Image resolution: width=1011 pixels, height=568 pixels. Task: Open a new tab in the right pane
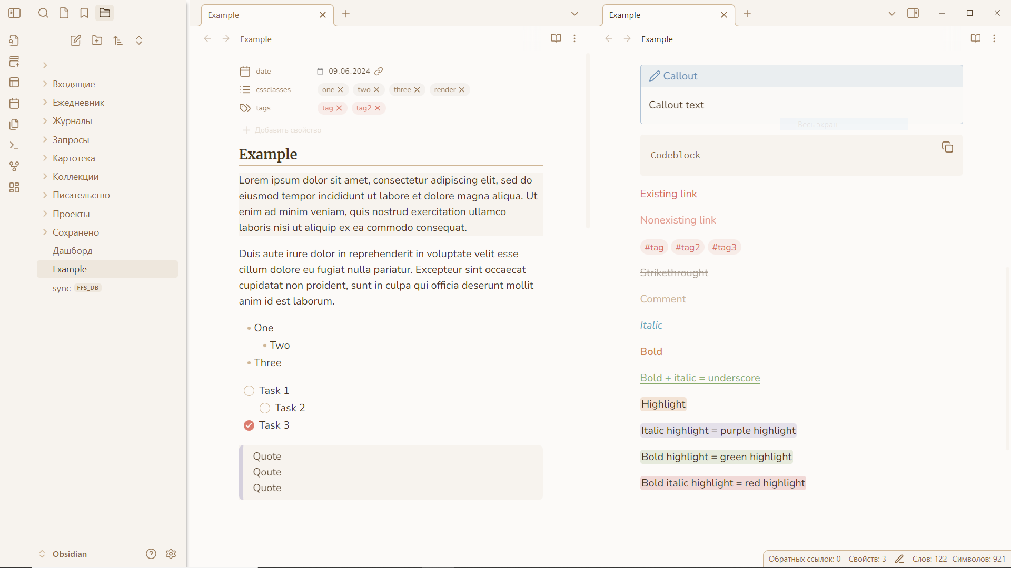coord(747,14)
